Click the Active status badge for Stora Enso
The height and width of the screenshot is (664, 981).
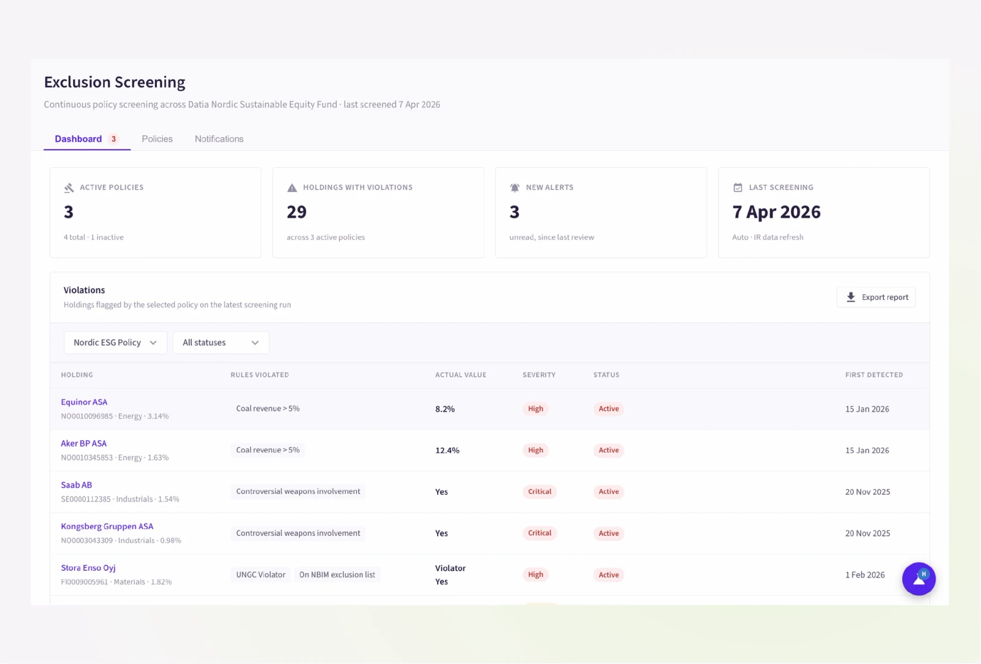click(x=609, y=574)
